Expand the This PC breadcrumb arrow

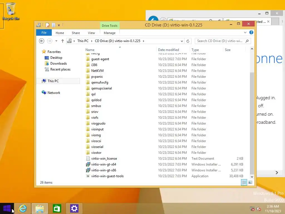(92, 41)
